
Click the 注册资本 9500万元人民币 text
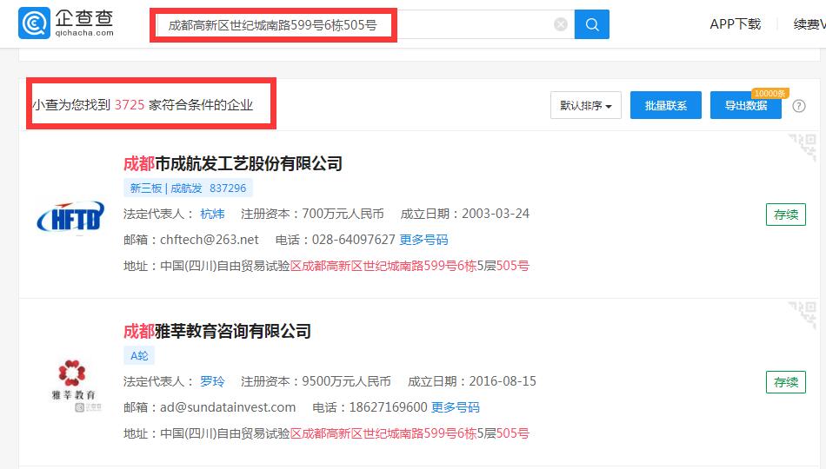316,381
